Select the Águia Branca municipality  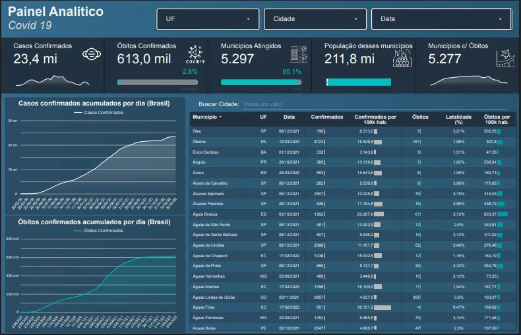tap(204, 214)
